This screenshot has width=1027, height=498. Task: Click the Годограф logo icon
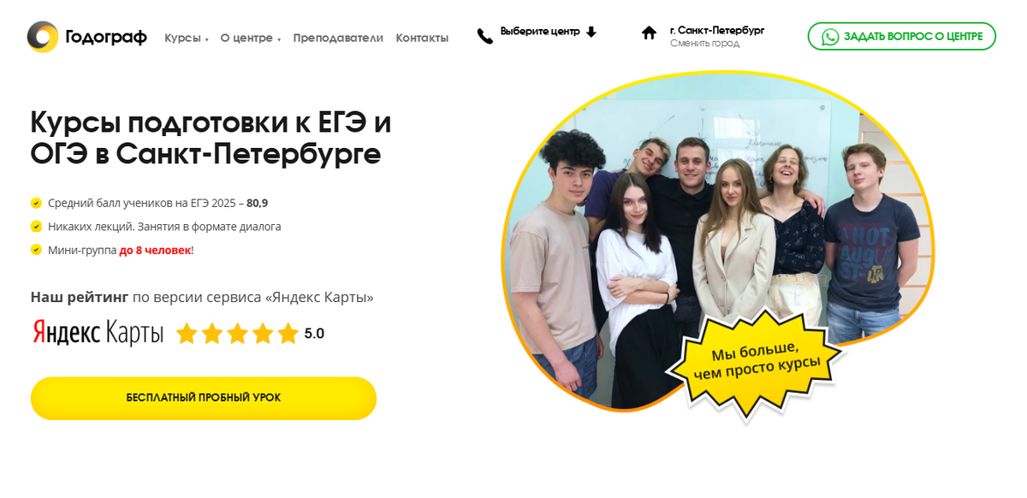pos(43,37)
